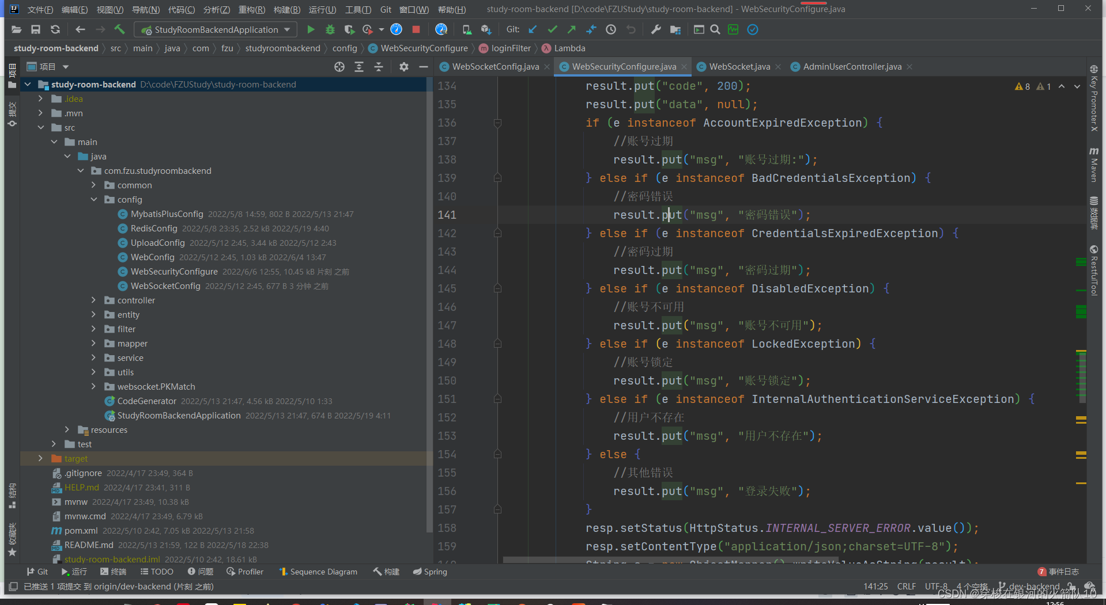This screenshot has width=1106, height=605.
Task: Commit changes using the green checkmark icon
Action: pos(552,29)
